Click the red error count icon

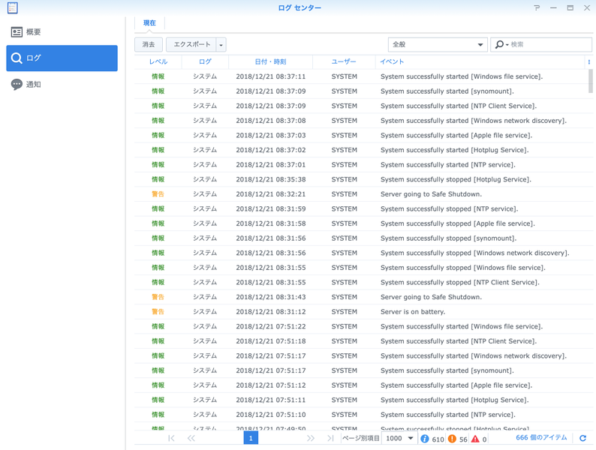[x=475, y=439]
